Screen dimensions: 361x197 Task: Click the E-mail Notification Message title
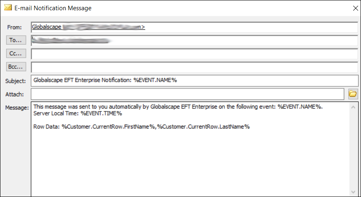[x=53, y=8]
